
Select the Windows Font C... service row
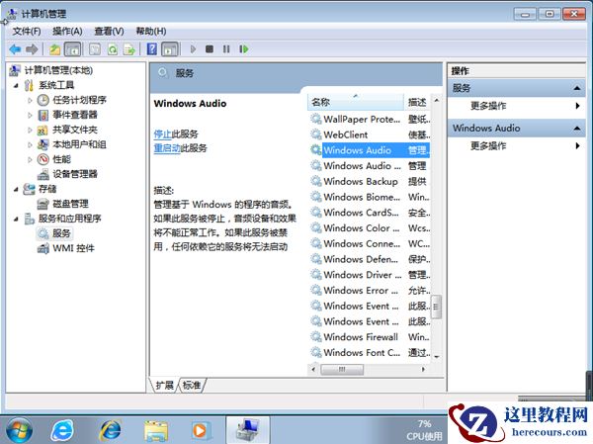point(370,352)
